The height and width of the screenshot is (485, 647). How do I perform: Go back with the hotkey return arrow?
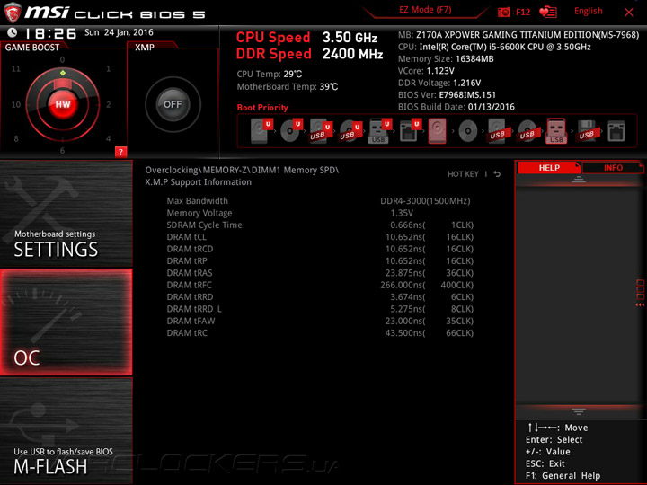coord(497,174)
